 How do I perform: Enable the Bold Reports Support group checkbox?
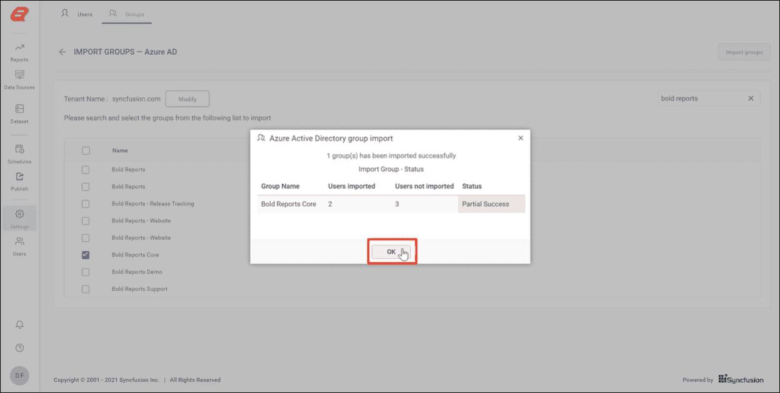pos(86,289)
